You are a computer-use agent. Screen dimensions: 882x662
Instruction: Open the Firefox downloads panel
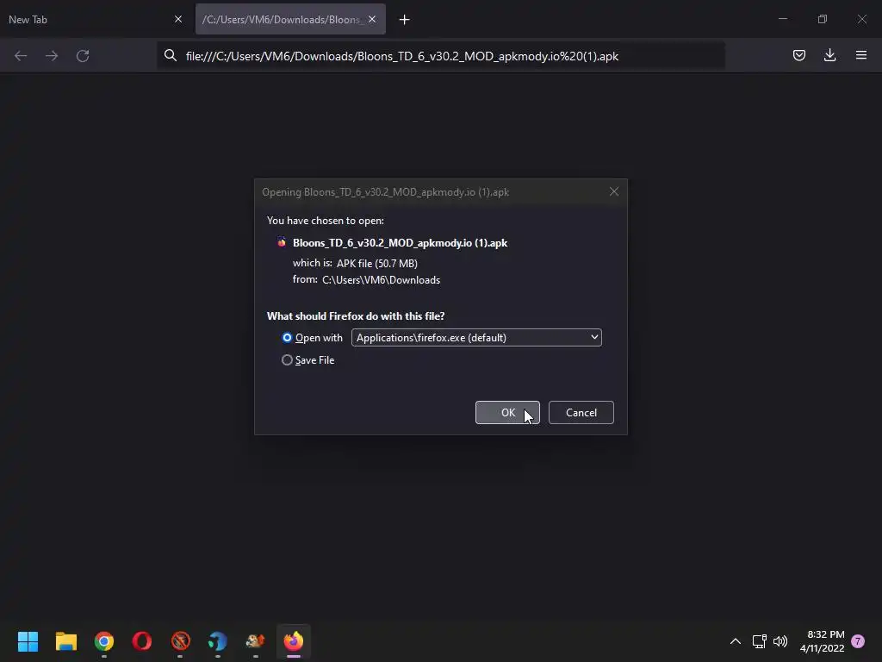[829, 55]
